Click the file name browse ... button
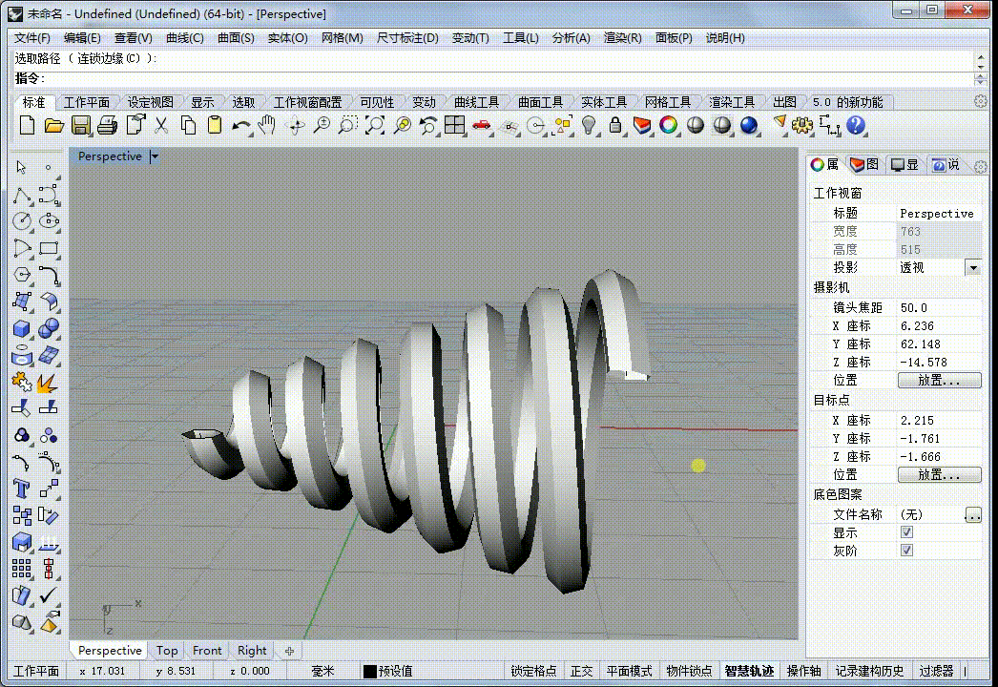The image size is (998, 687). tap(973, 514)
